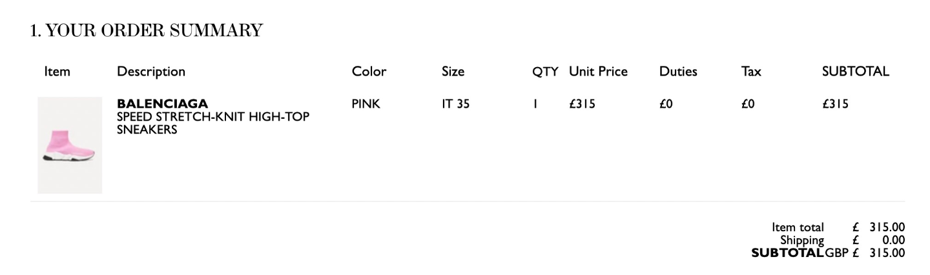This screenshot has width=930, height=275.
Task: Click the Color column header
Action: click(x=369, y=72)
